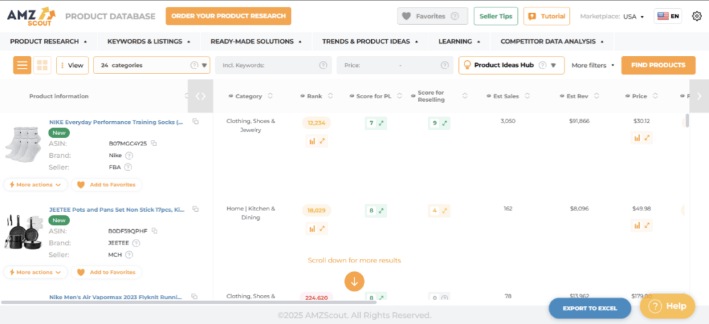
Task: Open the Keywords & Listings menu
Action: click(x=149, y=42)
